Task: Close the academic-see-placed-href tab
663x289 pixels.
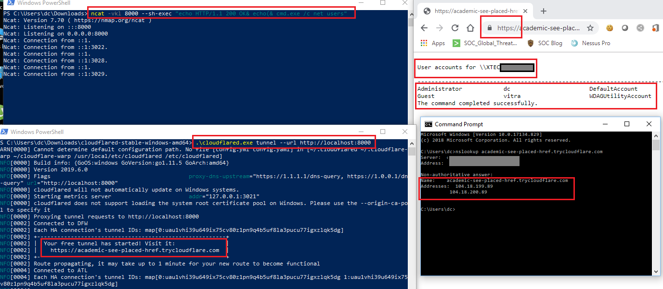Action: click(x=525, y=11)
